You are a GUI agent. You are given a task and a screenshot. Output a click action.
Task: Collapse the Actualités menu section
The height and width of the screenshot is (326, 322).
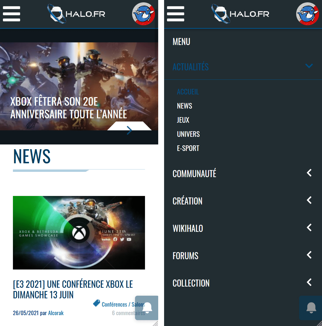point(309,66)
